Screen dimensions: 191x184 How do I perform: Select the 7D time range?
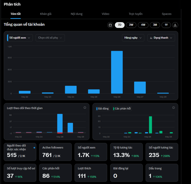pos(120,25)
